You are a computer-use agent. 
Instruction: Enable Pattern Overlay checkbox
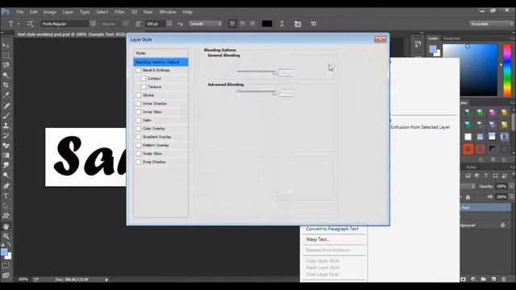[138, 145]
